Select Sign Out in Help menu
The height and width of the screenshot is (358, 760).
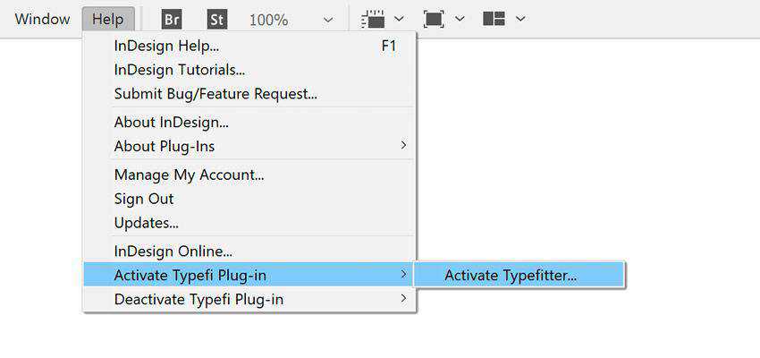coord(144,199)
